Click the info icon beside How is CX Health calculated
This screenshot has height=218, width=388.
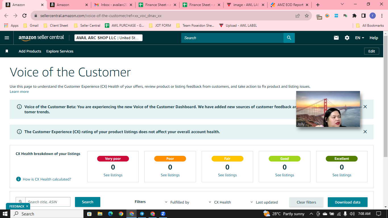[18, 179]
